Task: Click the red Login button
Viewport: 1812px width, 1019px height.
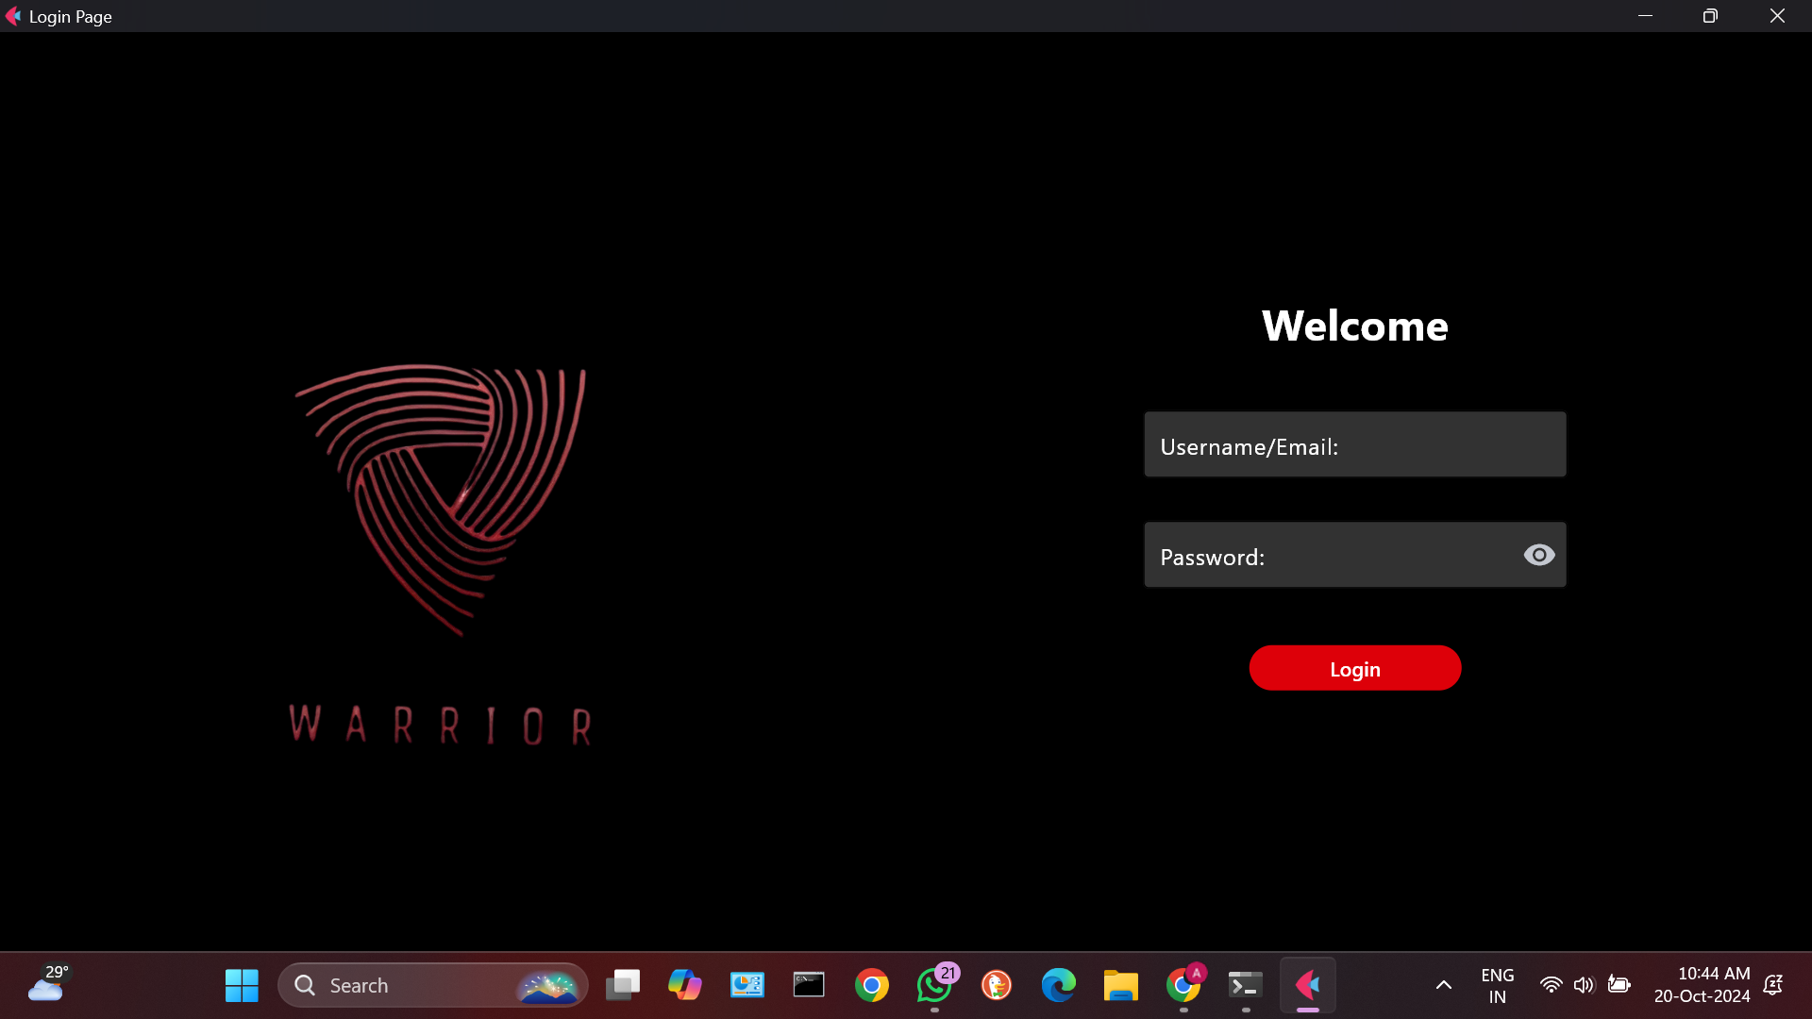Action: (x=1354, y=668)
